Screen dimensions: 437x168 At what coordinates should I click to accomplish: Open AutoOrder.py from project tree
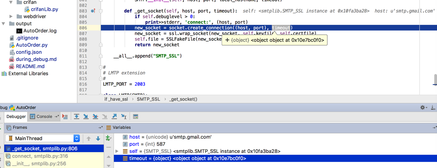28,45
